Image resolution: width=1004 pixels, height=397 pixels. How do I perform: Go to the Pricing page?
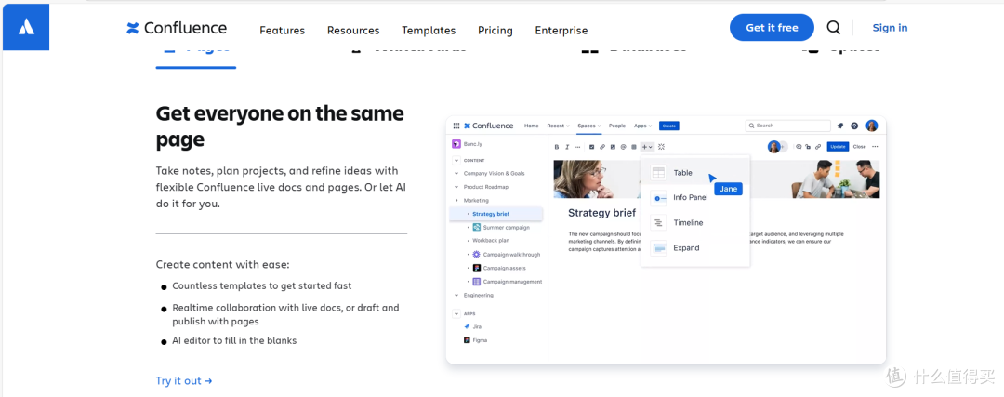(x=495, y=30)
